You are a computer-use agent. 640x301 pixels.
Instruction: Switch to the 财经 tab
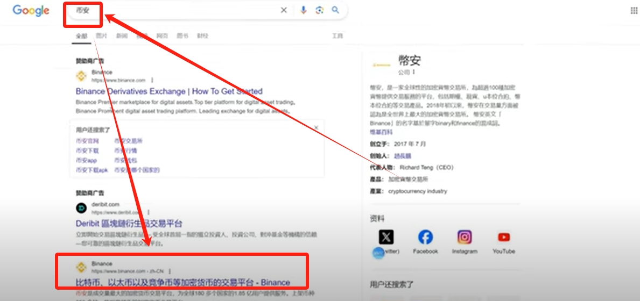coord(202,36)
